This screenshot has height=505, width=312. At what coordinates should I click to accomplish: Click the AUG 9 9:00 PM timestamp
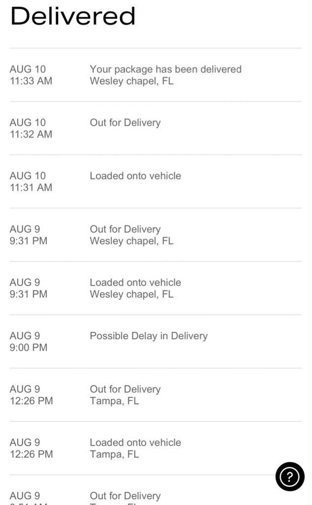pyautogui.click(x=28, y=342)
